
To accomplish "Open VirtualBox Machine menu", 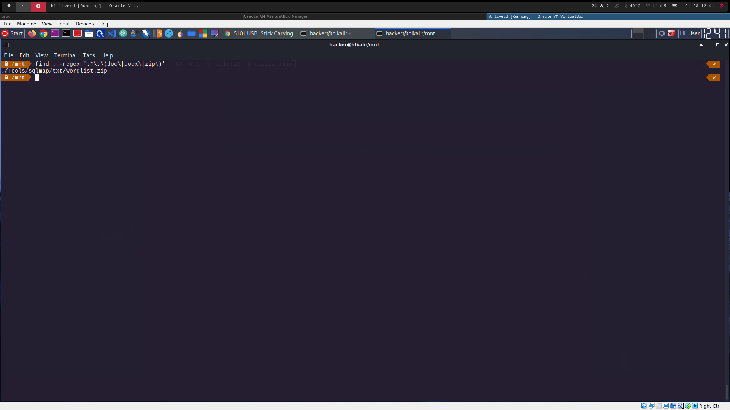I will (27, 24).
